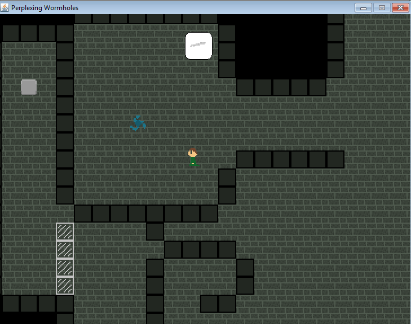Image resolution: width=411 pixels, height=324 pixels.
Task: Click the gray stone block
Action: (x=29, y=87)
